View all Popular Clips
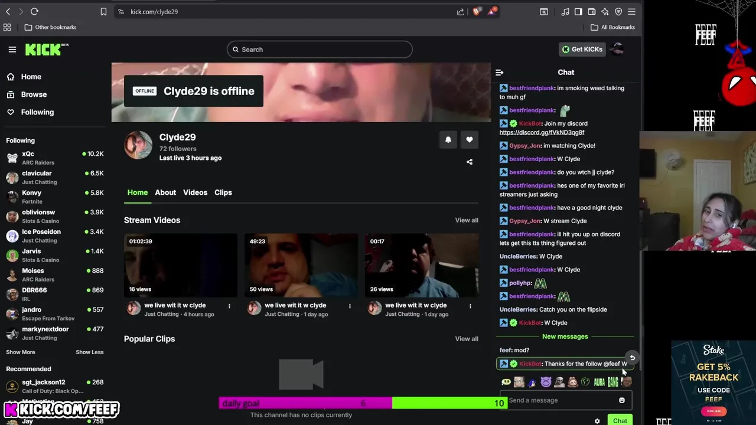Image resolution: width=756 pixels, height=425 pixels. pos(467,339)
